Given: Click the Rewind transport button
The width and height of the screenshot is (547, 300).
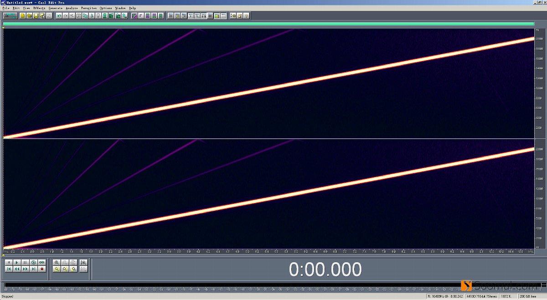Looking at the screenshot, I should coord(17,269).
